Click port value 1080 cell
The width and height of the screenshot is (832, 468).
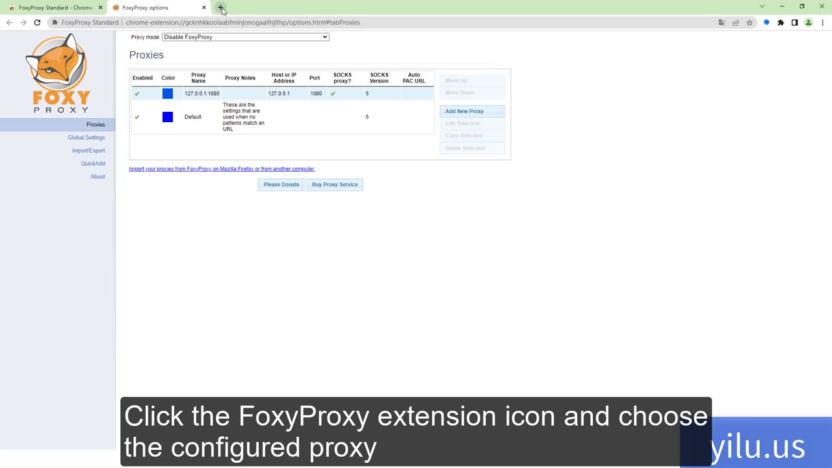[316, 94]
